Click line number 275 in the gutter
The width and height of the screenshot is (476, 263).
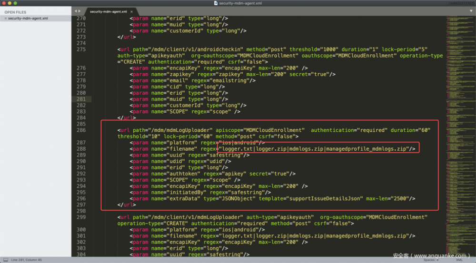click(x=81, y=49)
